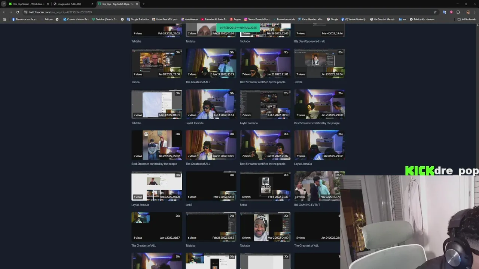The width and height of the screenshot is (479, 269).
Task: Open the All Bookmarks folder
Action: (x=467, y=19)
